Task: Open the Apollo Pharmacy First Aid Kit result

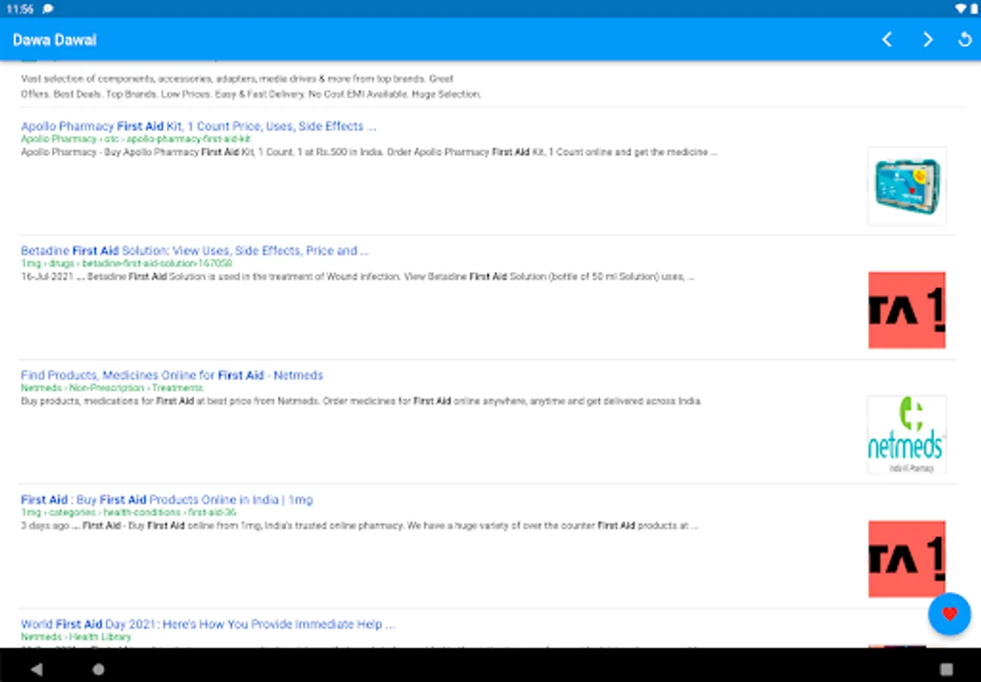Action: [199, 127]
